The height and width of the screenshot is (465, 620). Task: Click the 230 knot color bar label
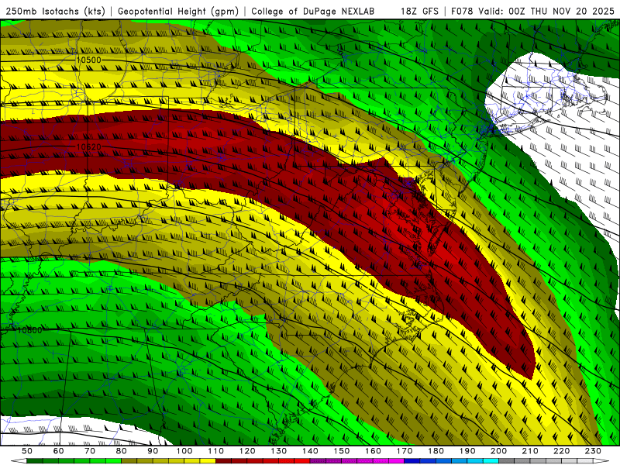[593, 451]
